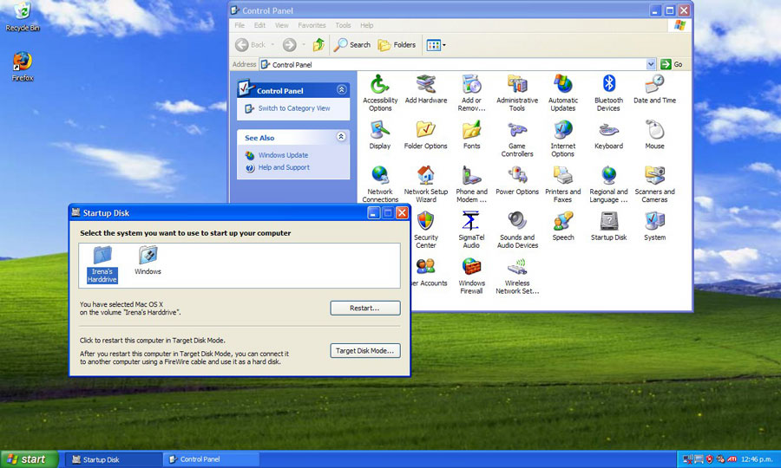The image size is (781, 468).
Task: Toggle the Folders toolbar button
Action: (397, 45)
